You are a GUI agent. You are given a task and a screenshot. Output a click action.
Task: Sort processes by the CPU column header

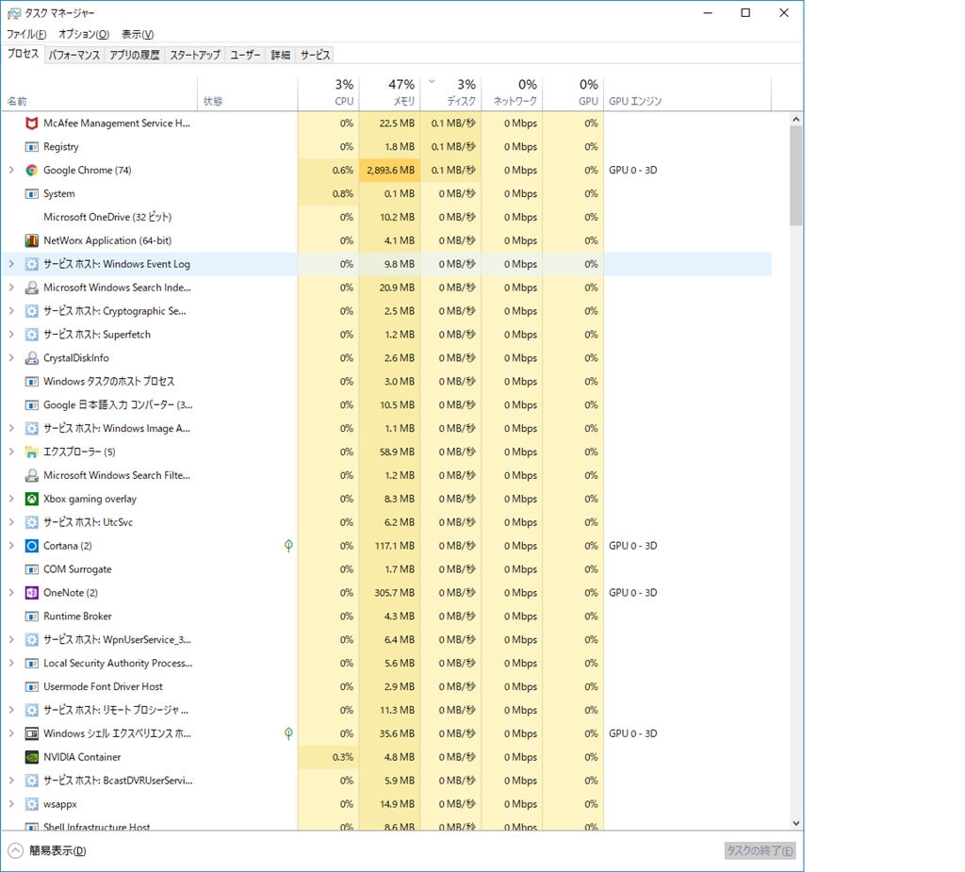click(x=329, y=93)
